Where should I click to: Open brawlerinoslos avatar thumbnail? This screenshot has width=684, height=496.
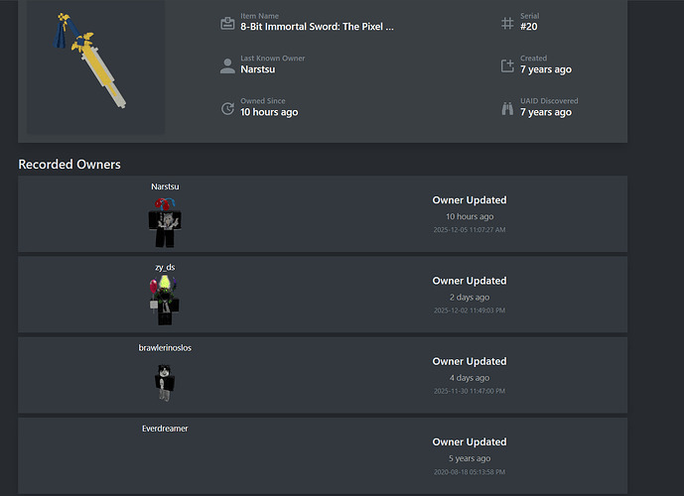pyautogui.click(x=165, y=383)
